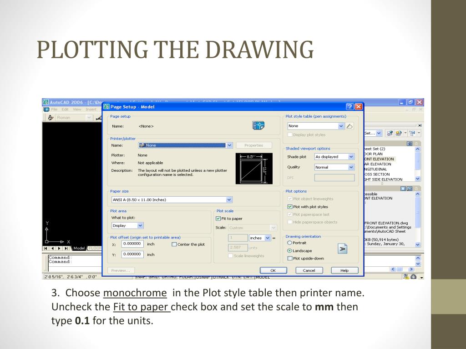Toggle the Display plot styles checkbox

pyautogui.click(x=290, y=135)
